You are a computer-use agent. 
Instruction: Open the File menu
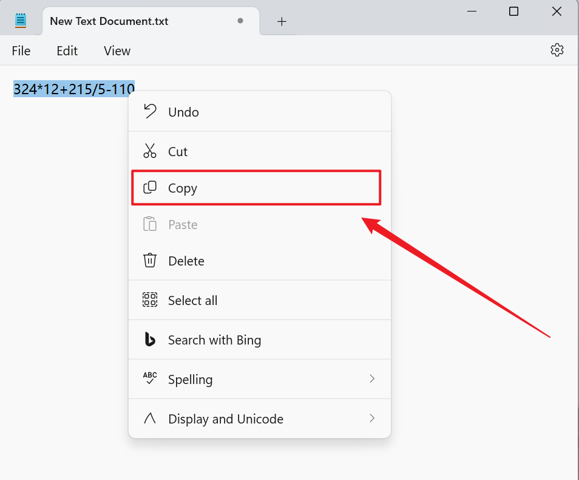[21, 51]
